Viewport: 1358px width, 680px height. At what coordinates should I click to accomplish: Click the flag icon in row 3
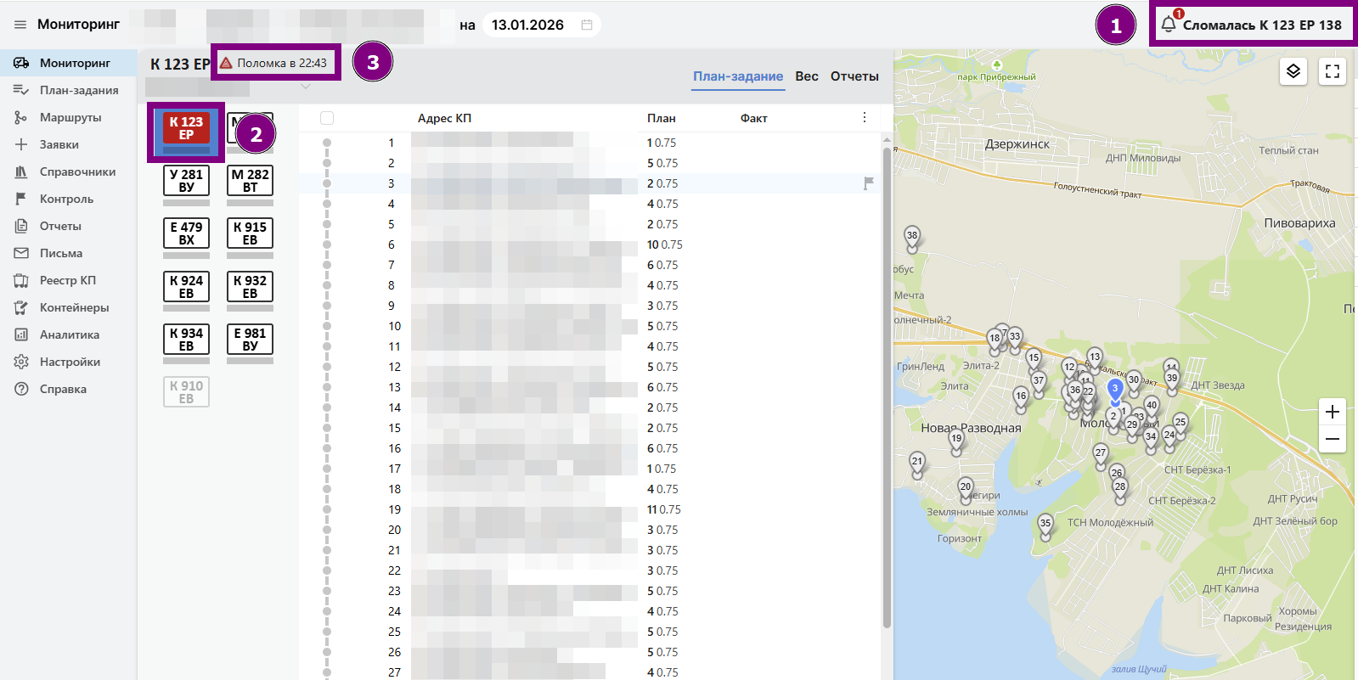[x=868, y=183]
